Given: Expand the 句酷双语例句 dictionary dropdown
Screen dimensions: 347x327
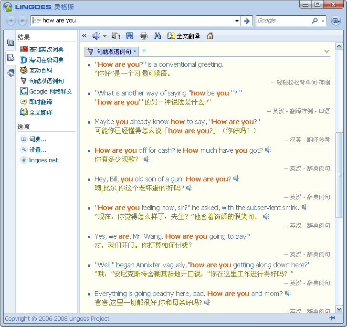Looking at the screenshot, I should (135, 51).
